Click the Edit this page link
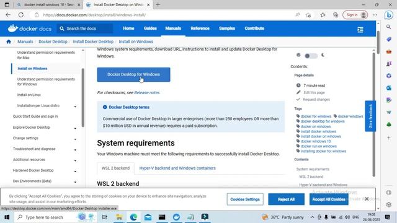 pyautogui.click(x=314, y=92)
